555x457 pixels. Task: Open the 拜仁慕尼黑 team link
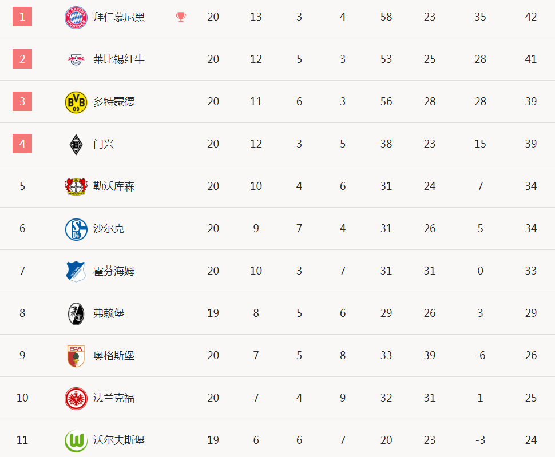point(119,17)
